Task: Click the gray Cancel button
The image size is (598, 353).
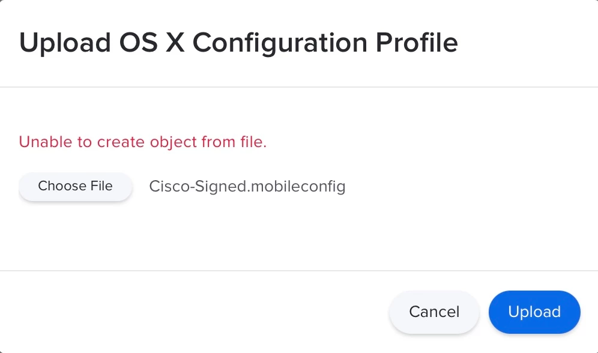Action: pyautogui.click(x=434, y=312)
